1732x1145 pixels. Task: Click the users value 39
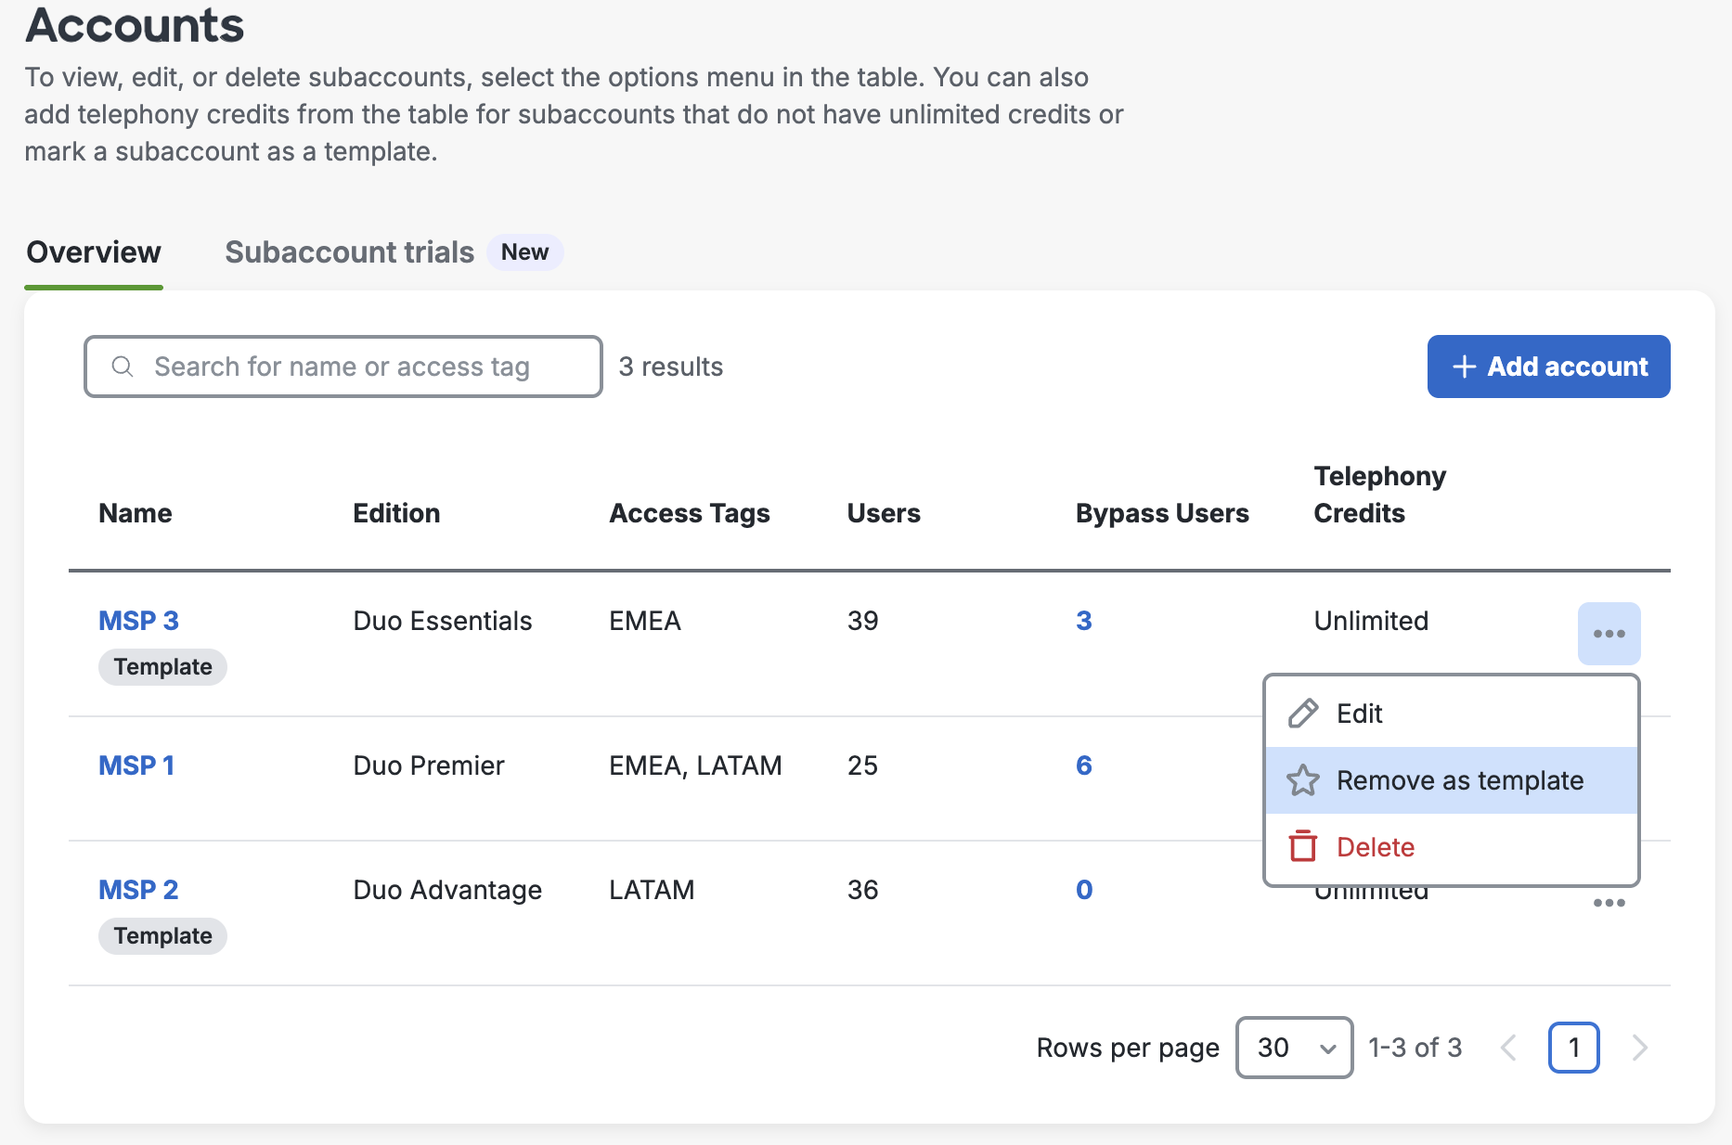[862, 621]
